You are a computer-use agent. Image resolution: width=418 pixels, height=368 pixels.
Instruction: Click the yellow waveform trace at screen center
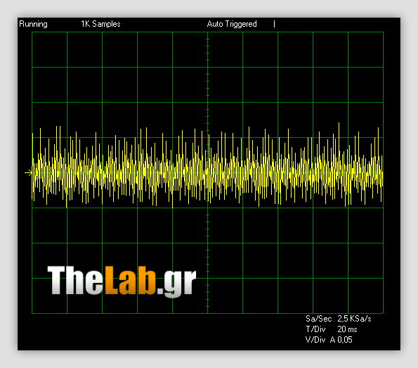[208, 173]
